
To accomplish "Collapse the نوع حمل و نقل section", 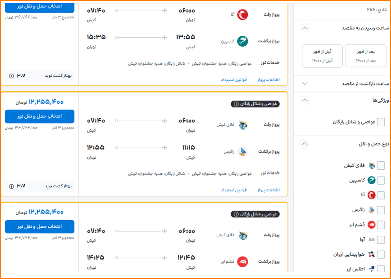I will [x=305, y=144].
